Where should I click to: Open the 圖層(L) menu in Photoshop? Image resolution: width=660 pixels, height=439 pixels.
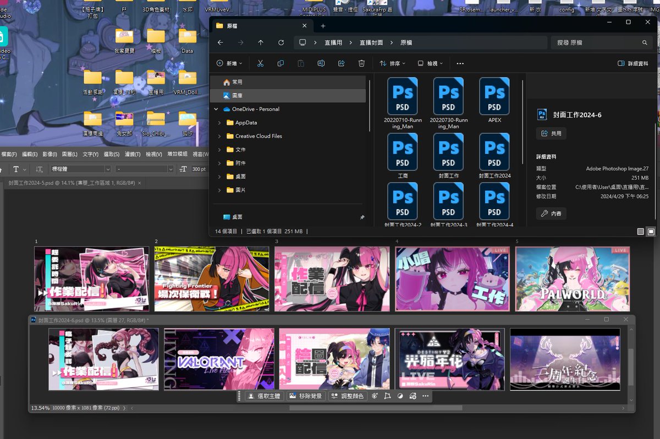pos(69,154)
